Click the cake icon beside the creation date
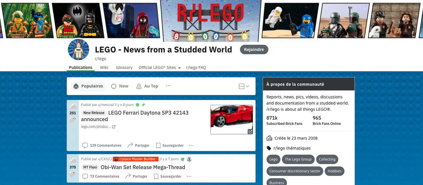 [269, 138]
